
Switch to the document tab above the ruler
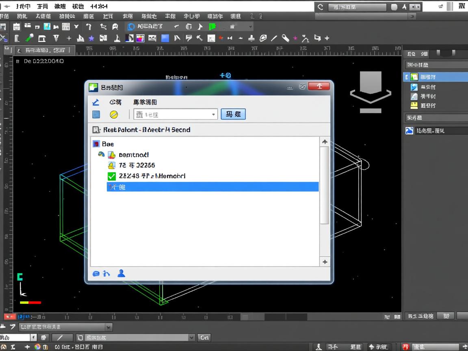(45, 50)
